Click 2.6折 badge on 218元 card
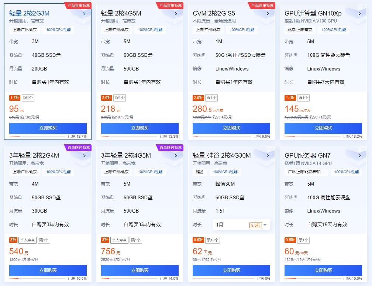The height and width of the screenshot is (286, 372). (x=107, y=98)
